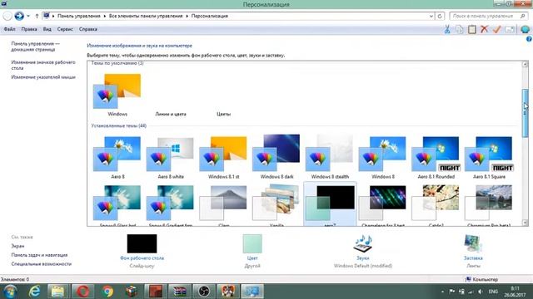Open File Explorer from taskbar
The image size is (533, 299).
click(57, 292)
